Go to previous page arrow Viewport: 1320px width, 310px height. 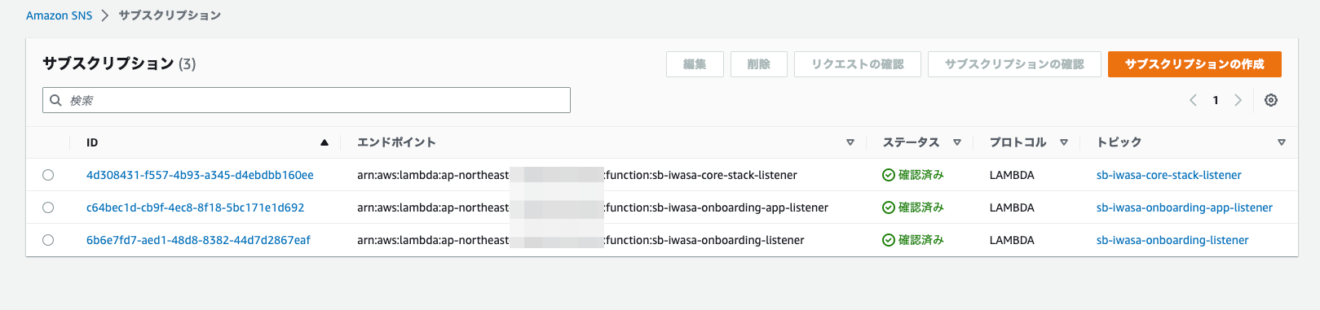1193,100
